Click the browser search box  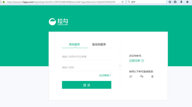(146, 2)
